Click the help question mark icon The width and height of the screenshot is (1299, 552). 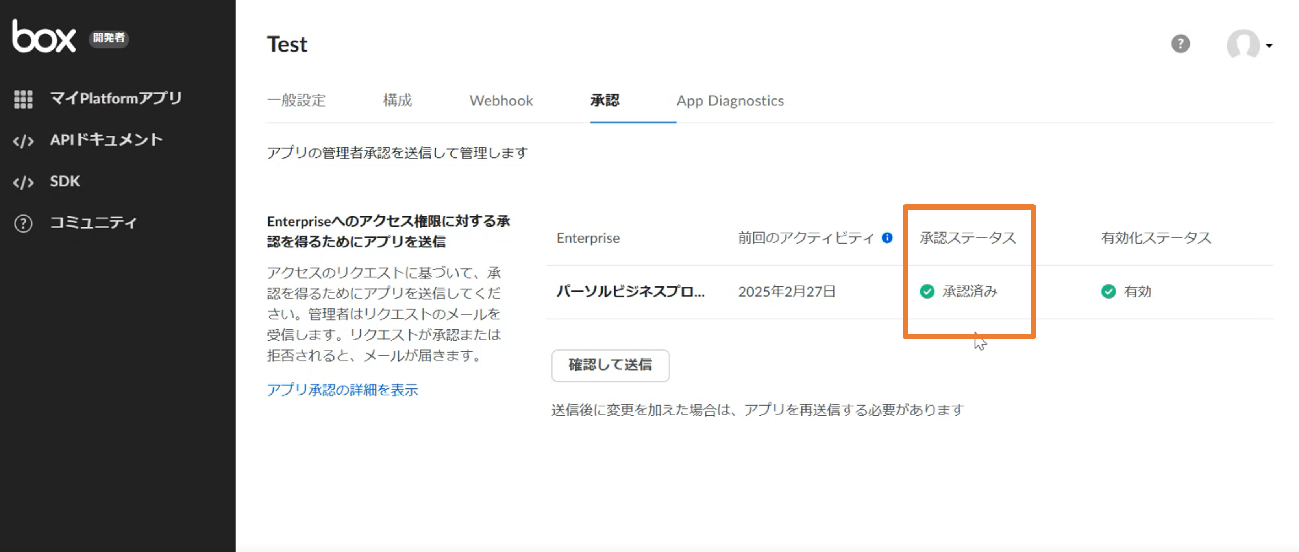click(x=1180, y=44)
